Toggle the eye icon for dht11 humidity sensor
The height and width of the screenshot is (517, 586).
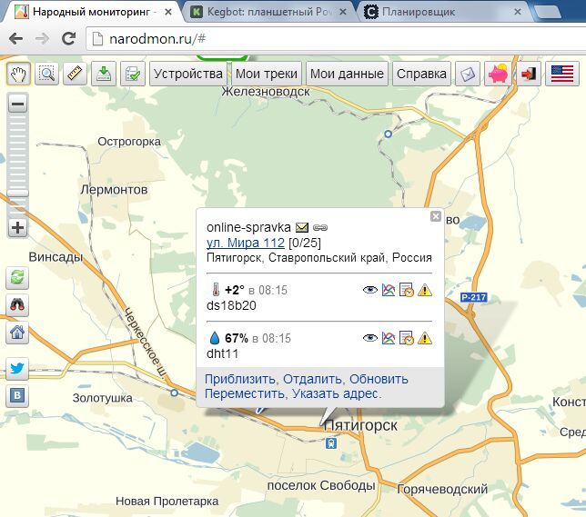370,338
